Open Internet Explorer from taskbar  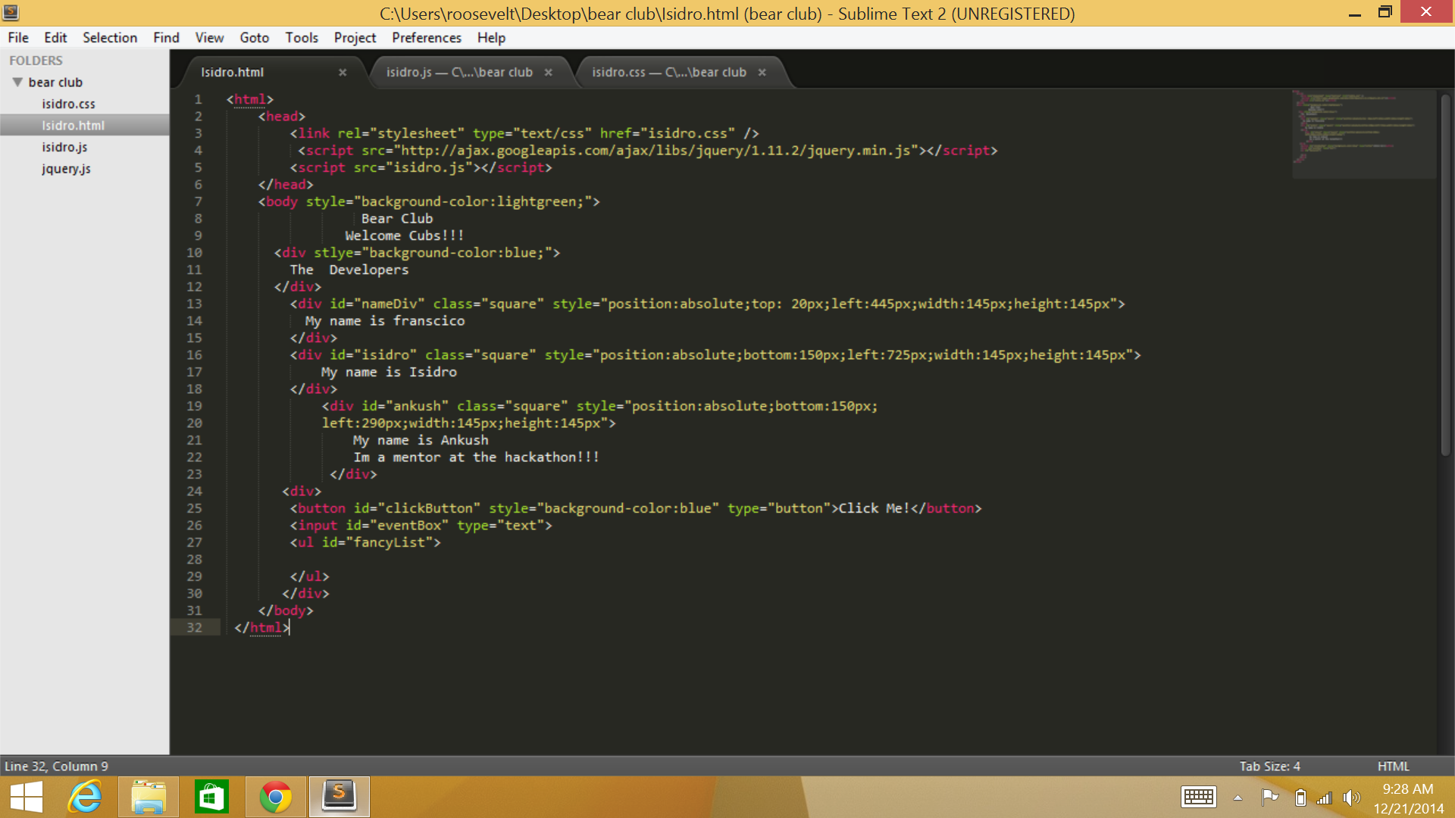coord(85,797)
